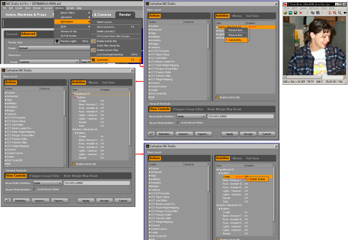Click the photo of the smiling woman
Viewport: 355px width, 240px height.
tap(315, 46)
